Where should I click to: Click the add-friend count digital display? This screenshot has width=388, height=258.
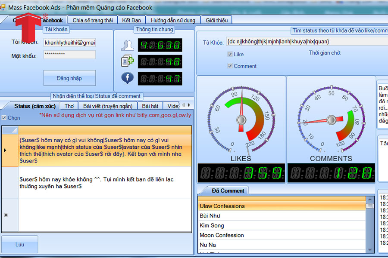click(160, 62)
